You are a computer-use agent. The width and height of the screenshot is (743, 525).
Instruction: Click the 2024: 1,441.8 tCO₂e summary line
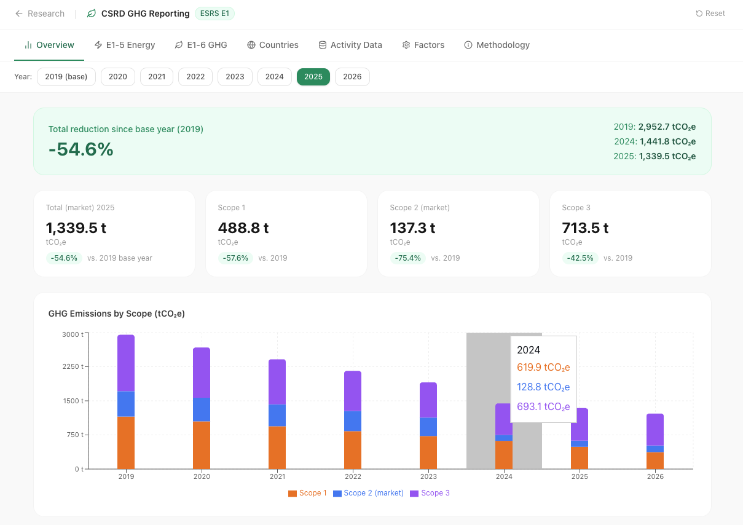pos(655,141)
